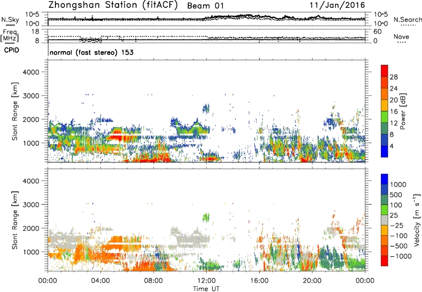Click the '60' tick on the Nave axis
The width and height of the screenshot is (422, 292).
click(377, 32)
